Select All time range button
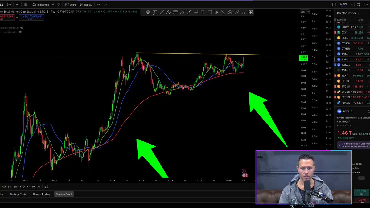The width and height of the screenshot is (370, 208). (x=39, y=186)
